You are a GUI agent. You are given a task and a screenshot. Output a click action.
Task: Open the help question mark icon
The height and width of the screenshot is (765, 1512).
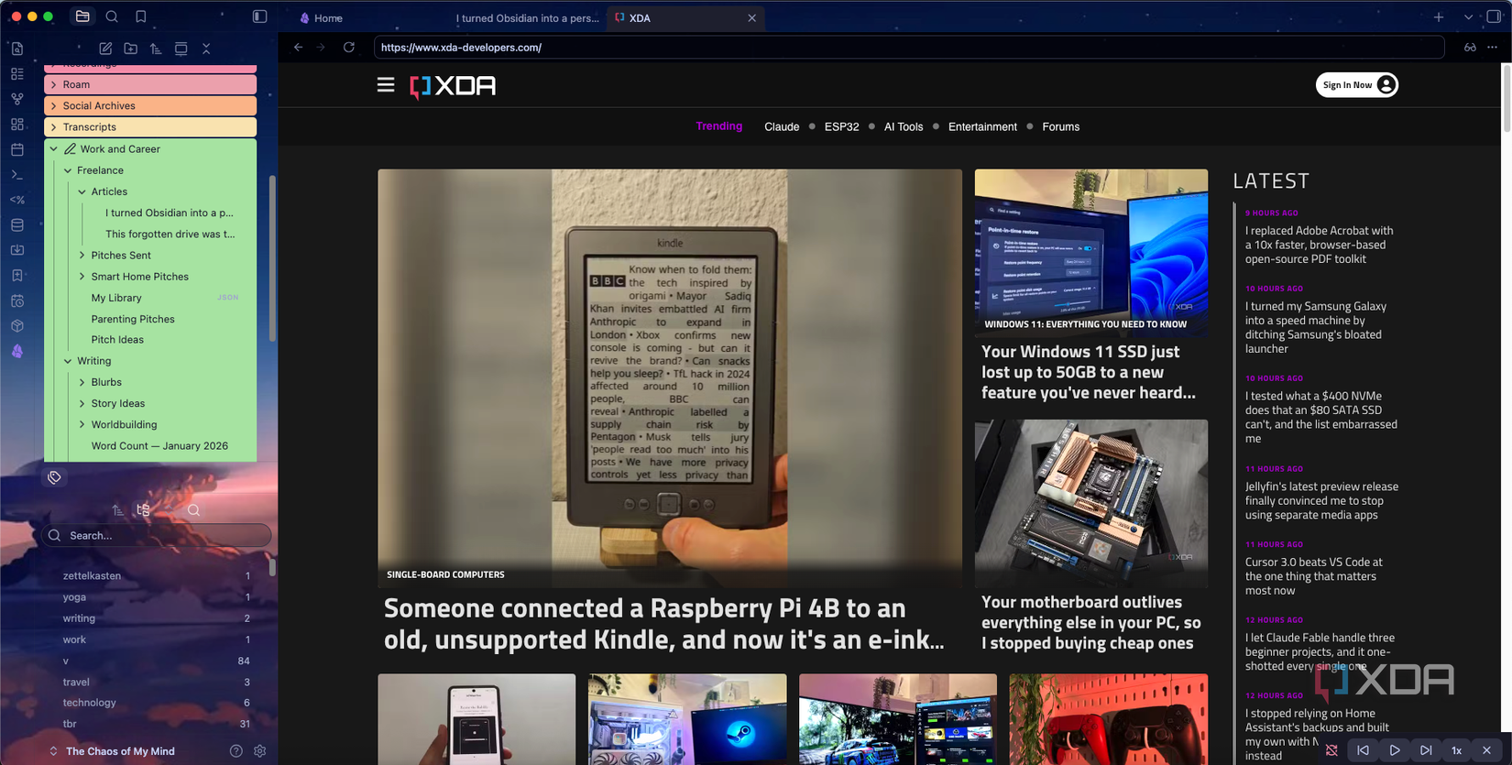(236, 751)
